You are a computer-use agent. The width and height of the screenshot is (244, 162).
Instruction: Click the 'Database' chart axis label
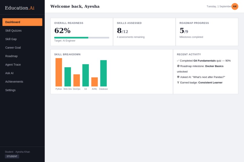(x=104, y=89)
